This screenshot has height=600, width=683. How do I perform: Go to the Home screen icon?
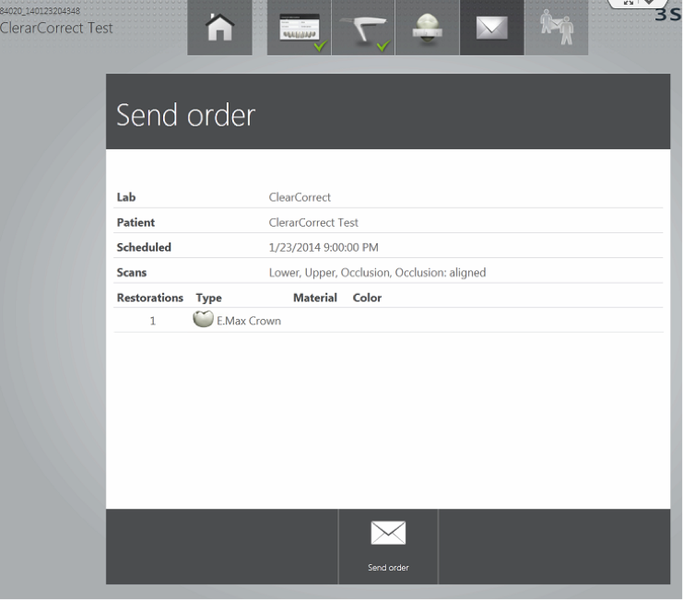[x=219, y=28]
